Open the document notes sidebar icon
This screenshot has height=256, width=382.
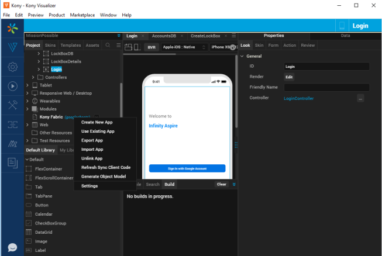tap(12, 163)
